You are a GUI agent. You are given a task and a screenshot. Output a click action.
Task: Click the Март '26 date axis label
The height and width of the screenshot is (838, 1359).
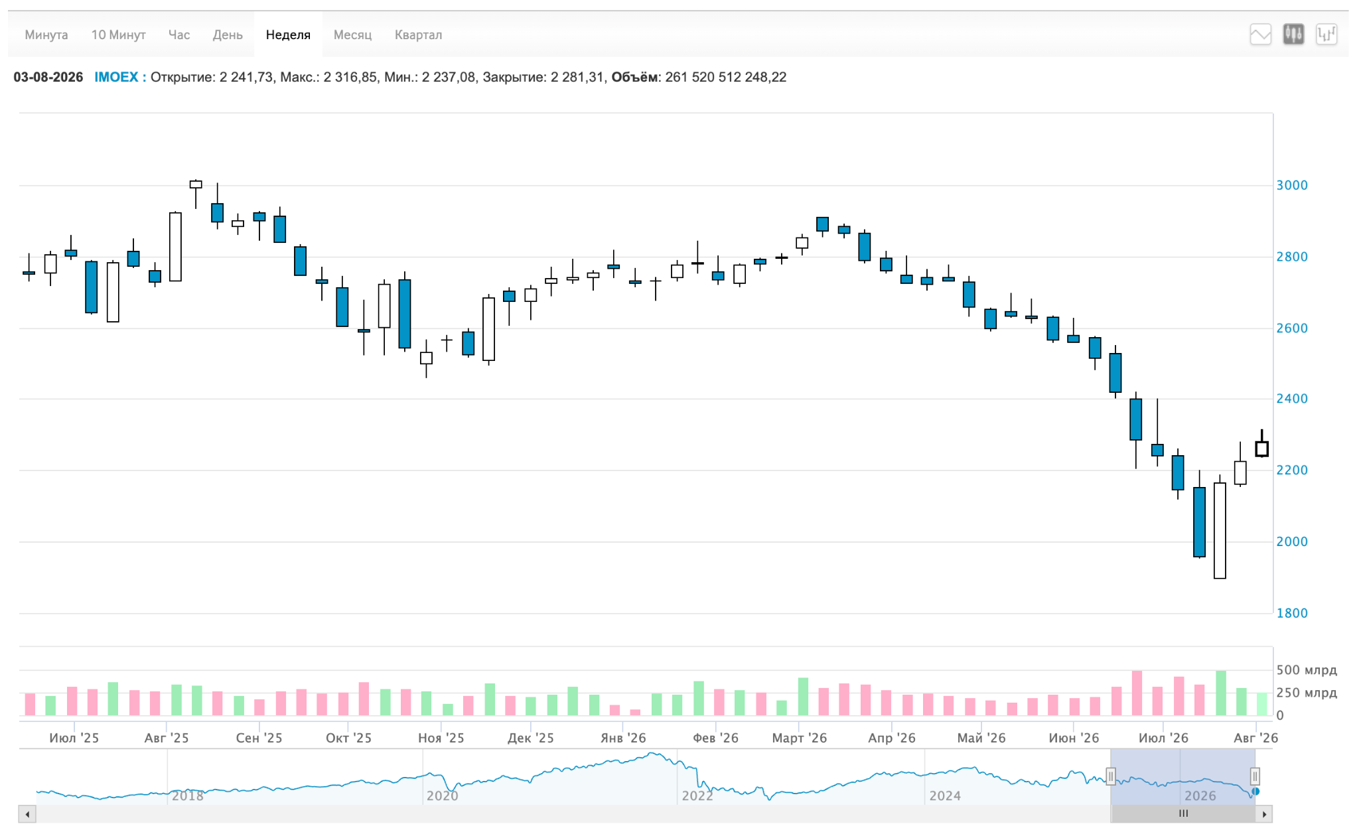(800, 738)
